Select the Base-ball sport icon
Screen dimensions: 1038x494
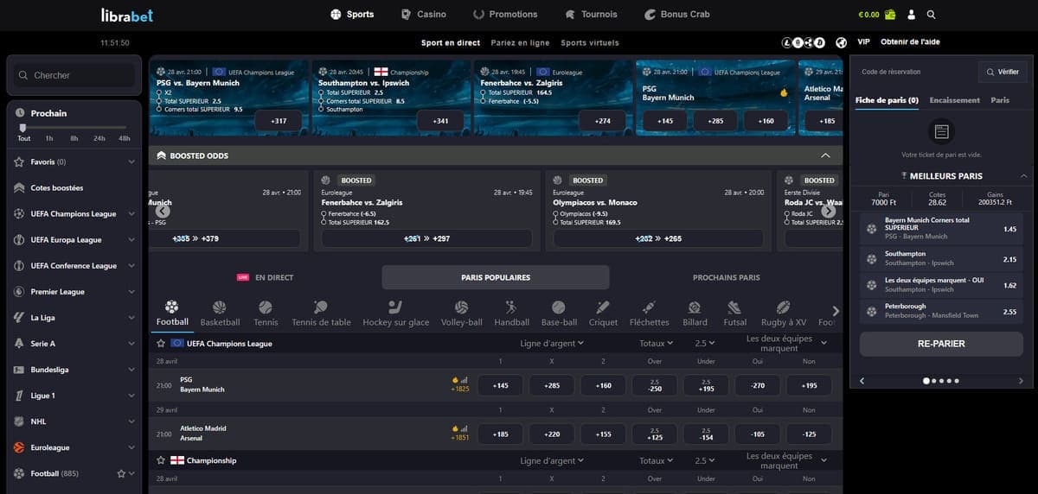pos(559,314)
